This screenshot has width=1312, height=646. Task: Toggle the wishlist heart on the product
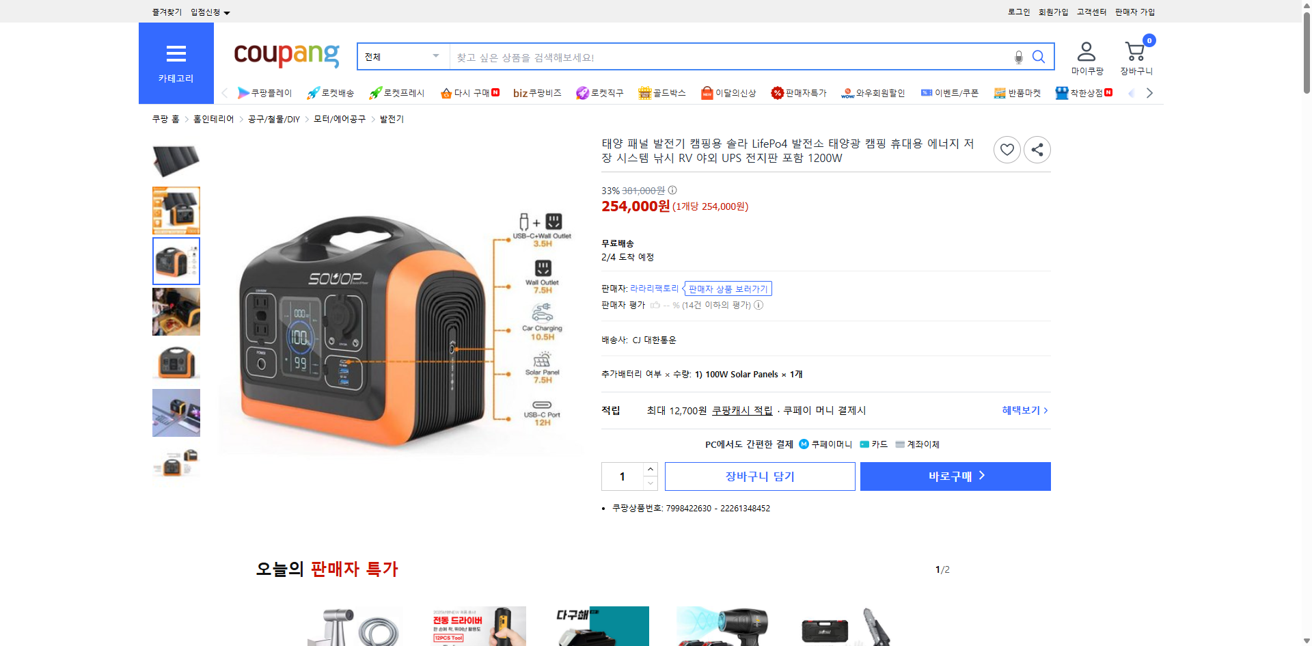(1007, 149)
